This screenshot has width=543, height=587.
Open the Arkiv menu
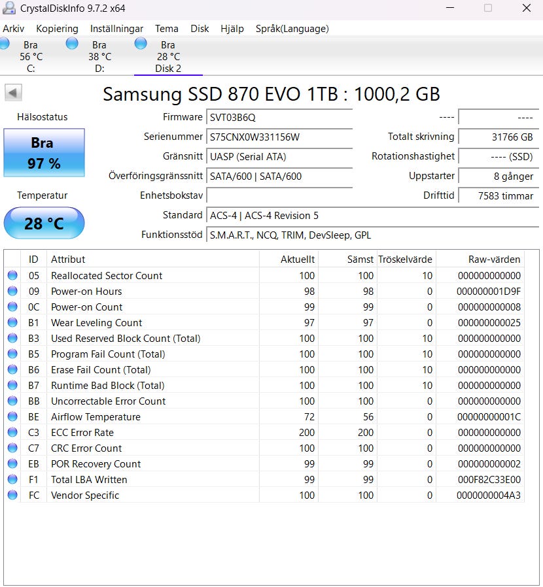point(14,29)
